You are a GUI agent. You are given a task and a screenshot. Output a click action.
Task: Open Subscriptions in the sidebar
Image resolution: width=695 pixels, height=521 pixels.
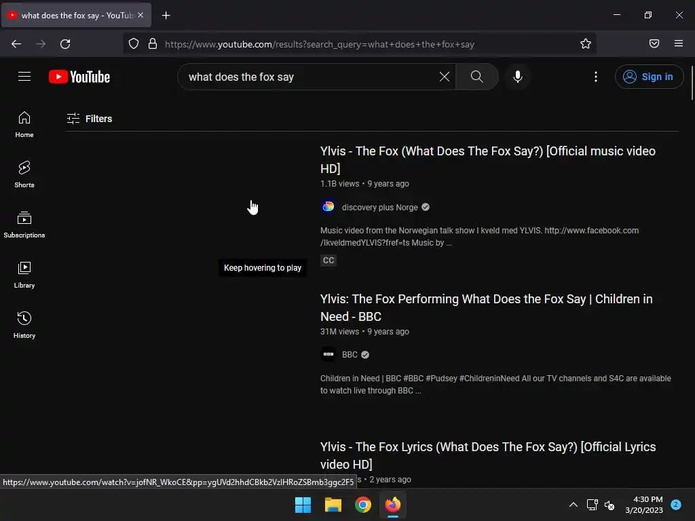pyautogui.click(x=24, y=225)
